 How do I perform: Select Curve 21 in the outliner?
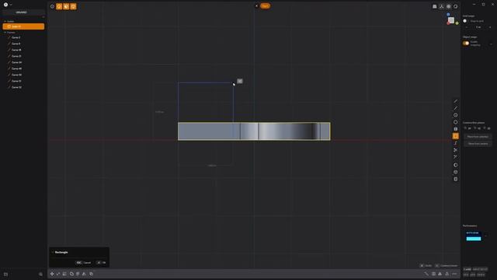pos(16,56)
